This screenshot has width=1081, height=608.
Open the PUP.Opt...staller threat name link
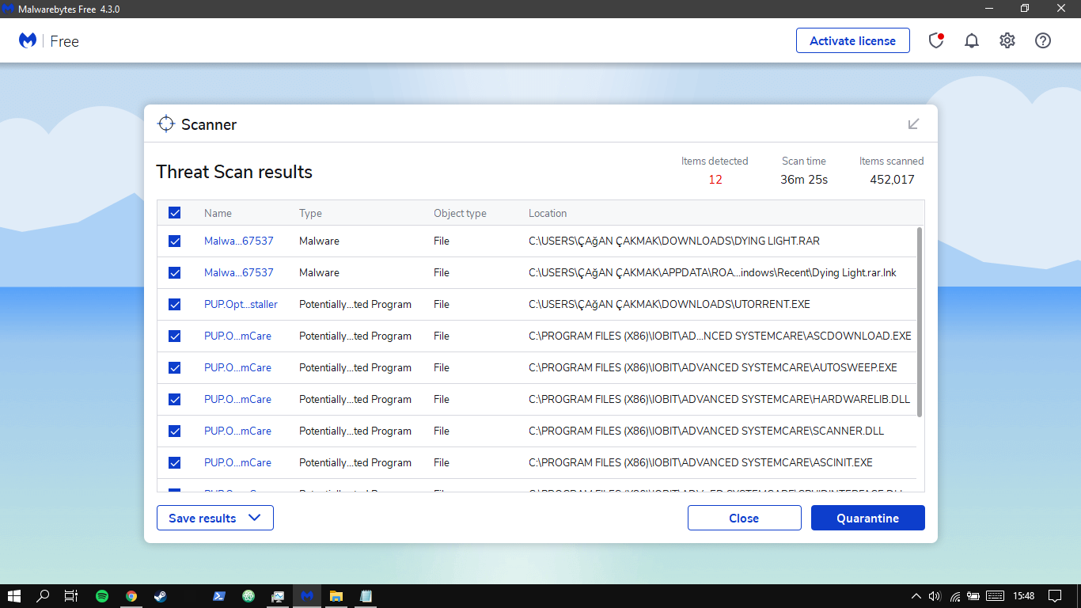tap(241, 304)
